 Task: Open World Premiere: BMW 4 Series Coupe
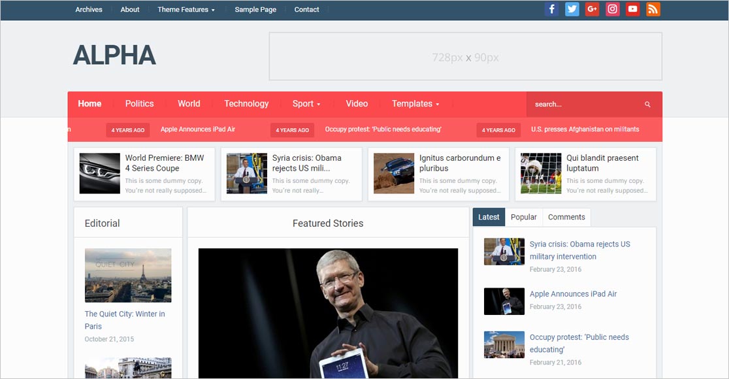tap(165, 163)
